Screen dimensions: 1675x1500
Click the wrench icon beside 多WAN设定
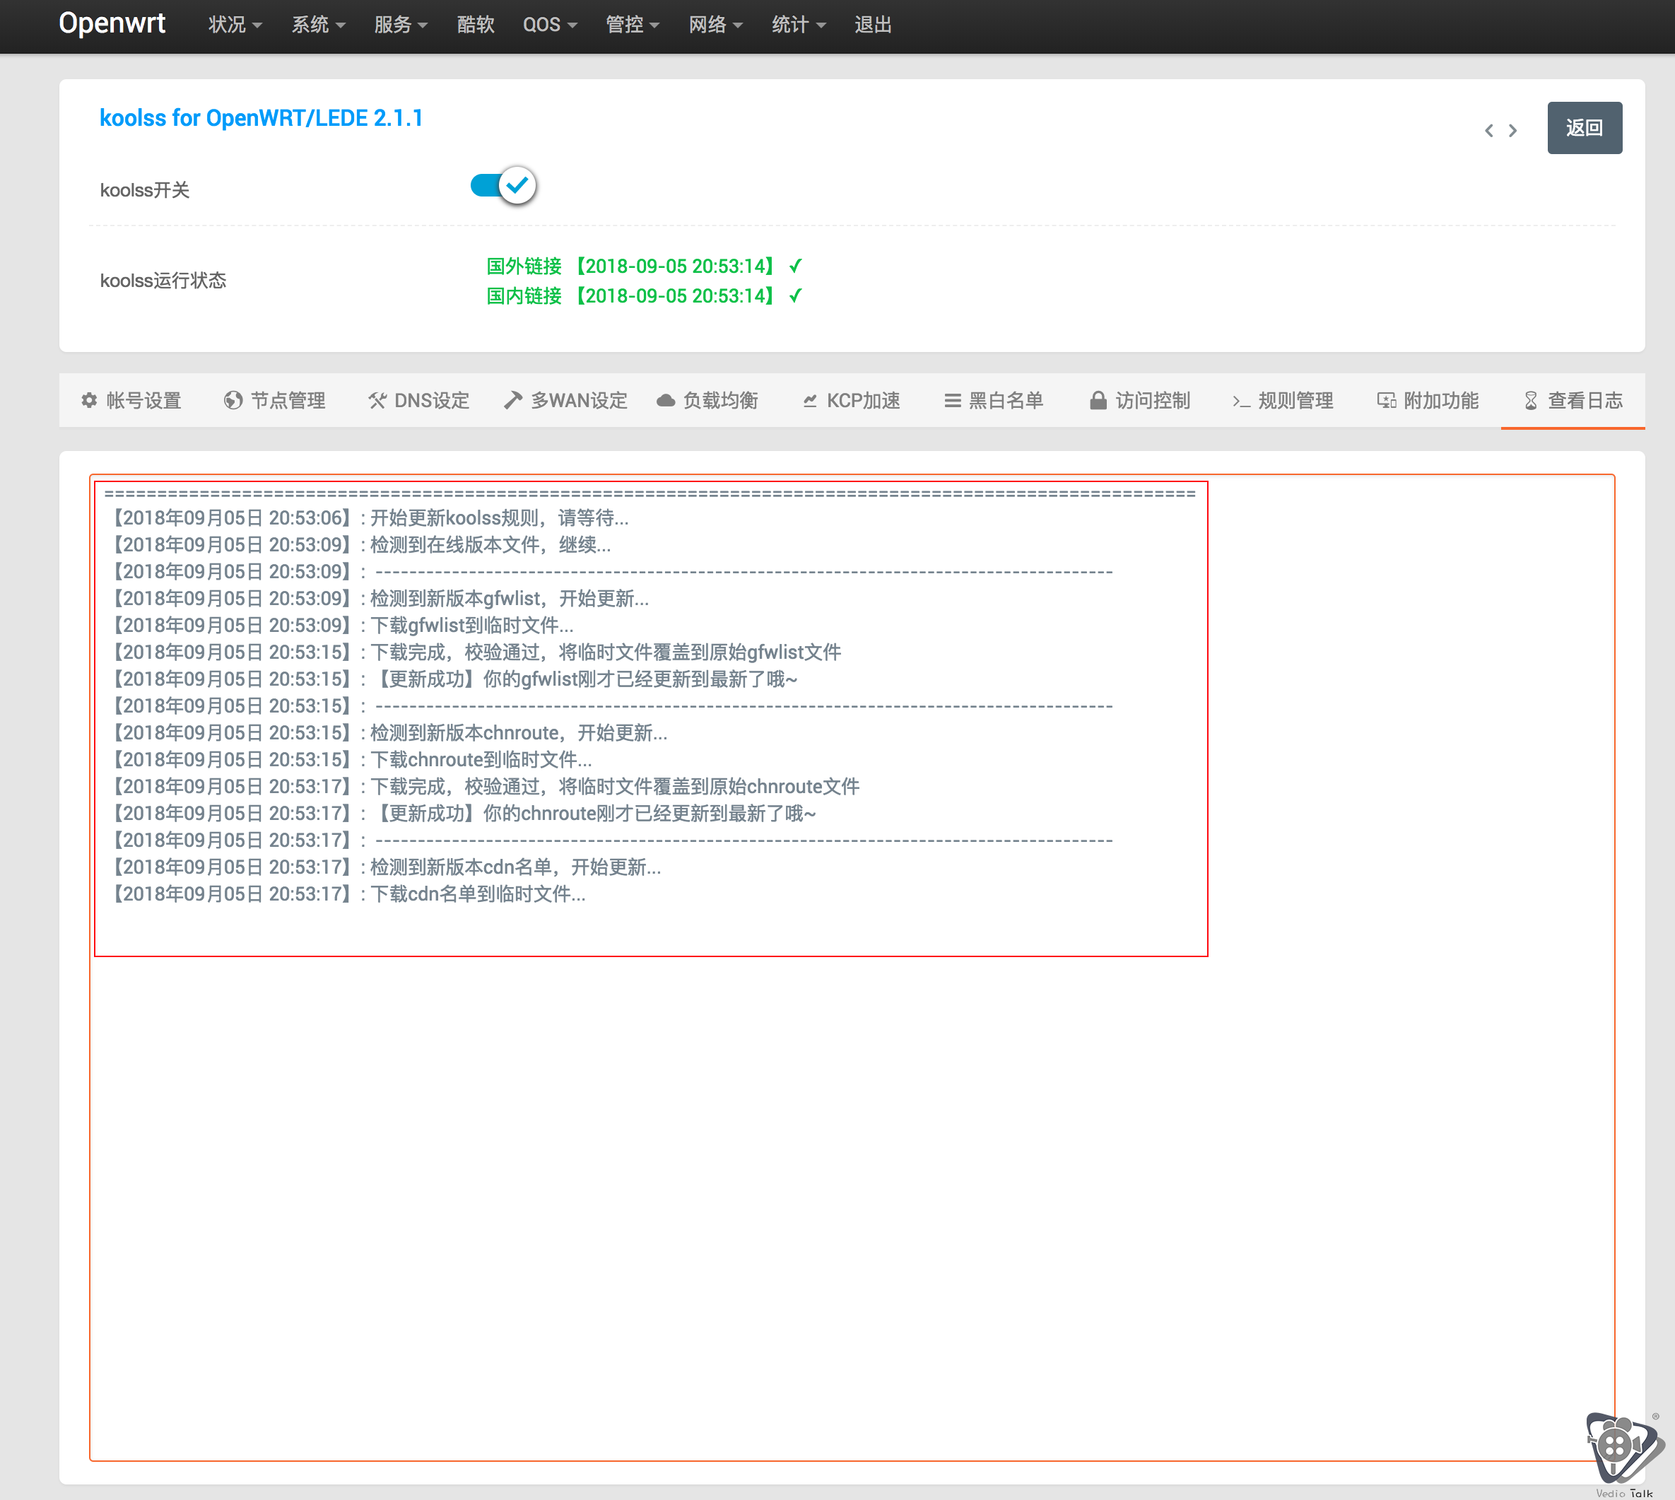click(513, 399)
